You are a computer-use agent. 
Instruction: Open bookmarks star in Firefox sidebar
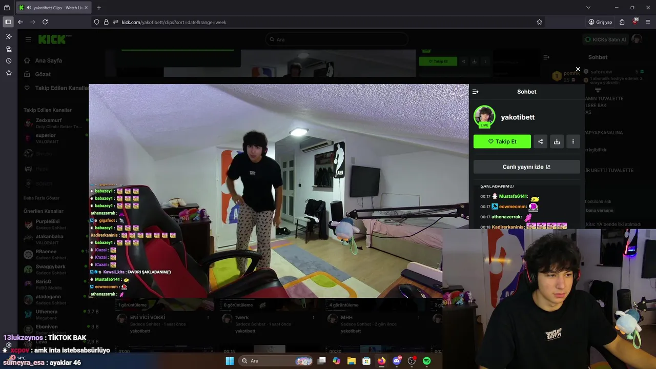[x=9, y=73]
